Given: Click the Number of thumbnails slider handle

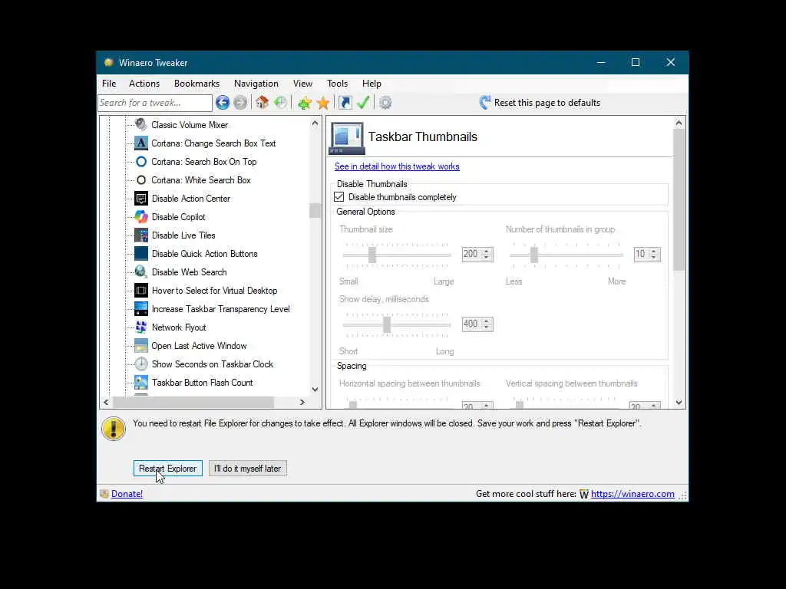Looking at the screenshot, I should (534, 255).
